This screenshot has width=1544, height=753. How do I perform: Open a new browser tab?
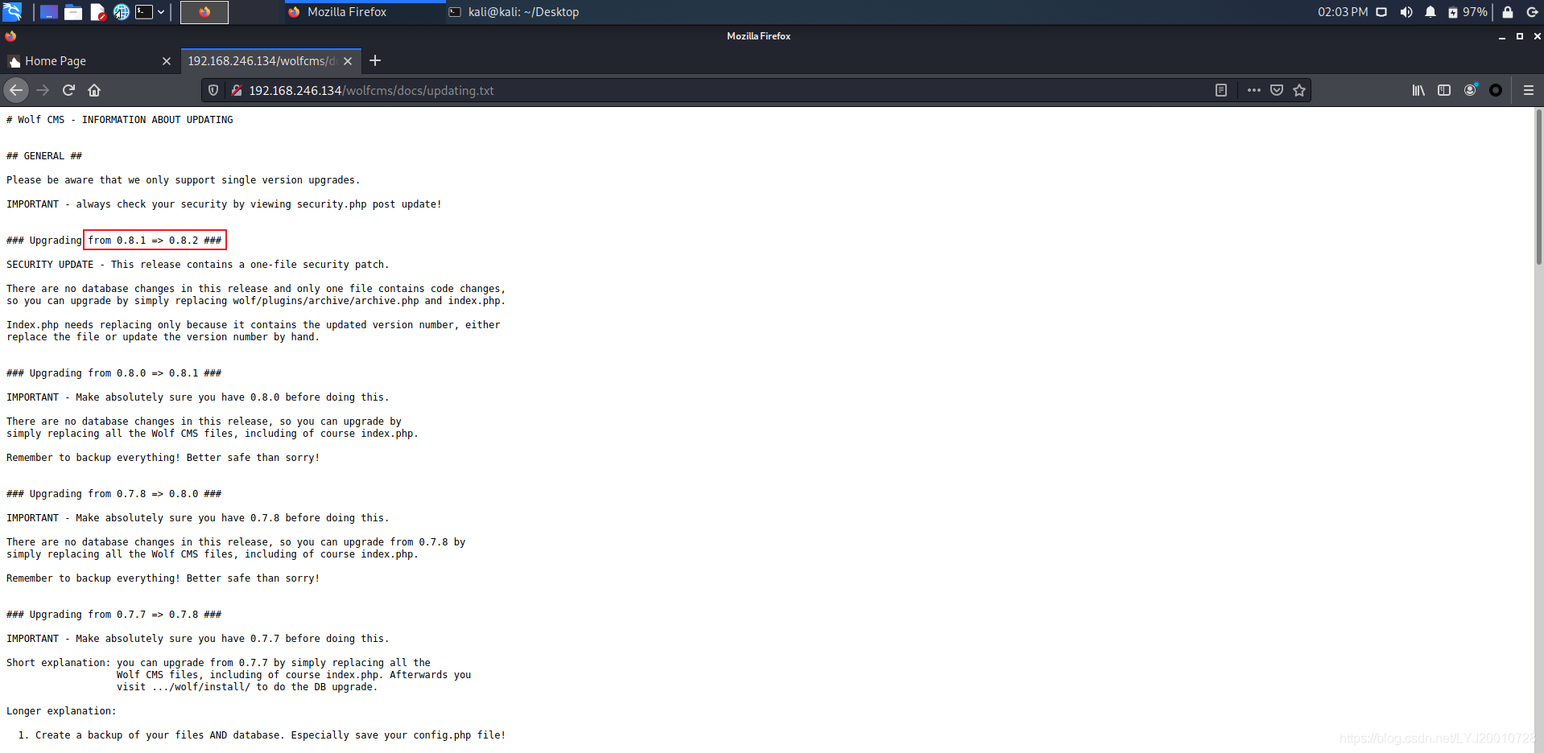375,60
